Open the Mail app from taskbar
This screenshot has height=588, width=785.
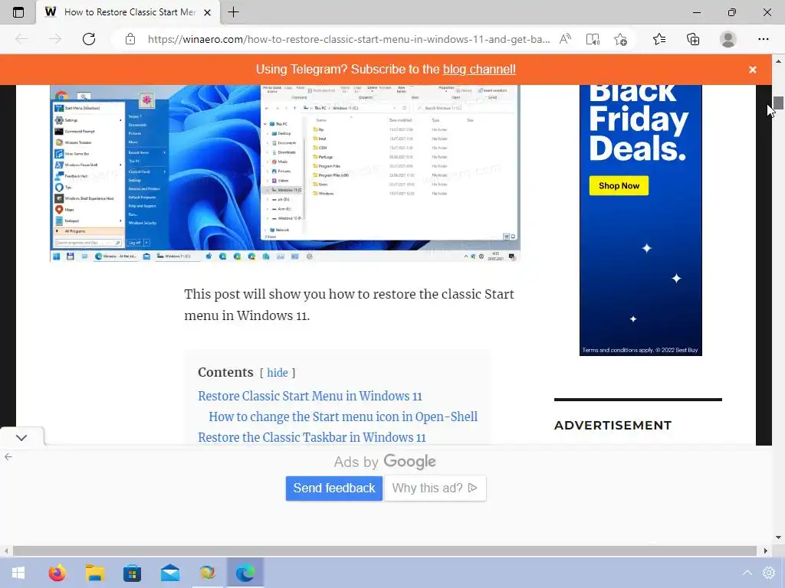(169, 573)
